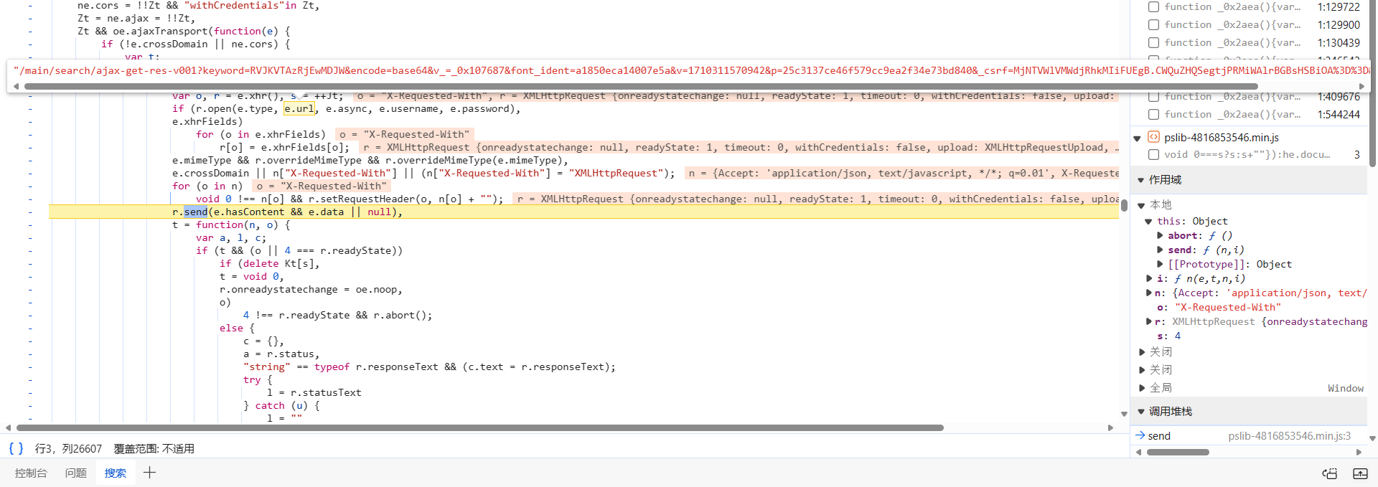This screenshot has width=1378, height=487.
Task: Expand the abort function property
Action: (1160, 235)
